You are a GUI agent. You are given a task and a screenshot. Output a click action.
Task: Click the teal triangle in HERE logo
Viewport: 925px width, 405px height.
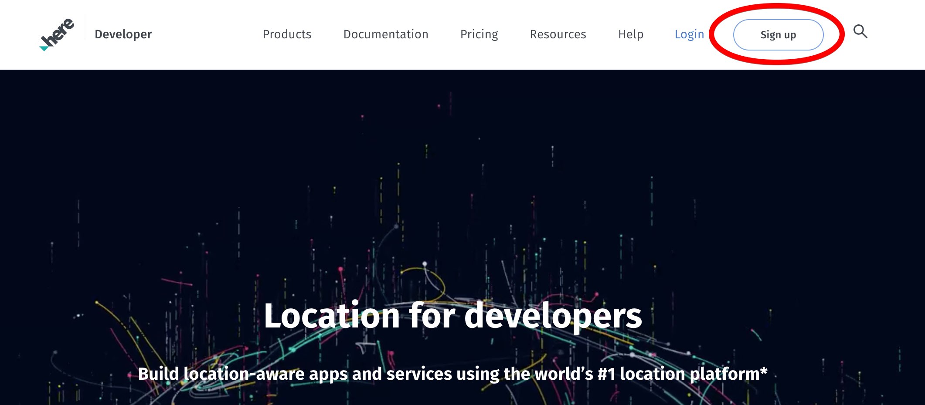click(x=44, y=48)
